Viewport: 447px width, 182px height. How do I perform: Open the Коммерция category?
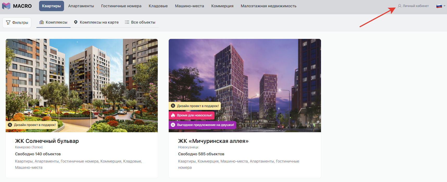point(222,6)
